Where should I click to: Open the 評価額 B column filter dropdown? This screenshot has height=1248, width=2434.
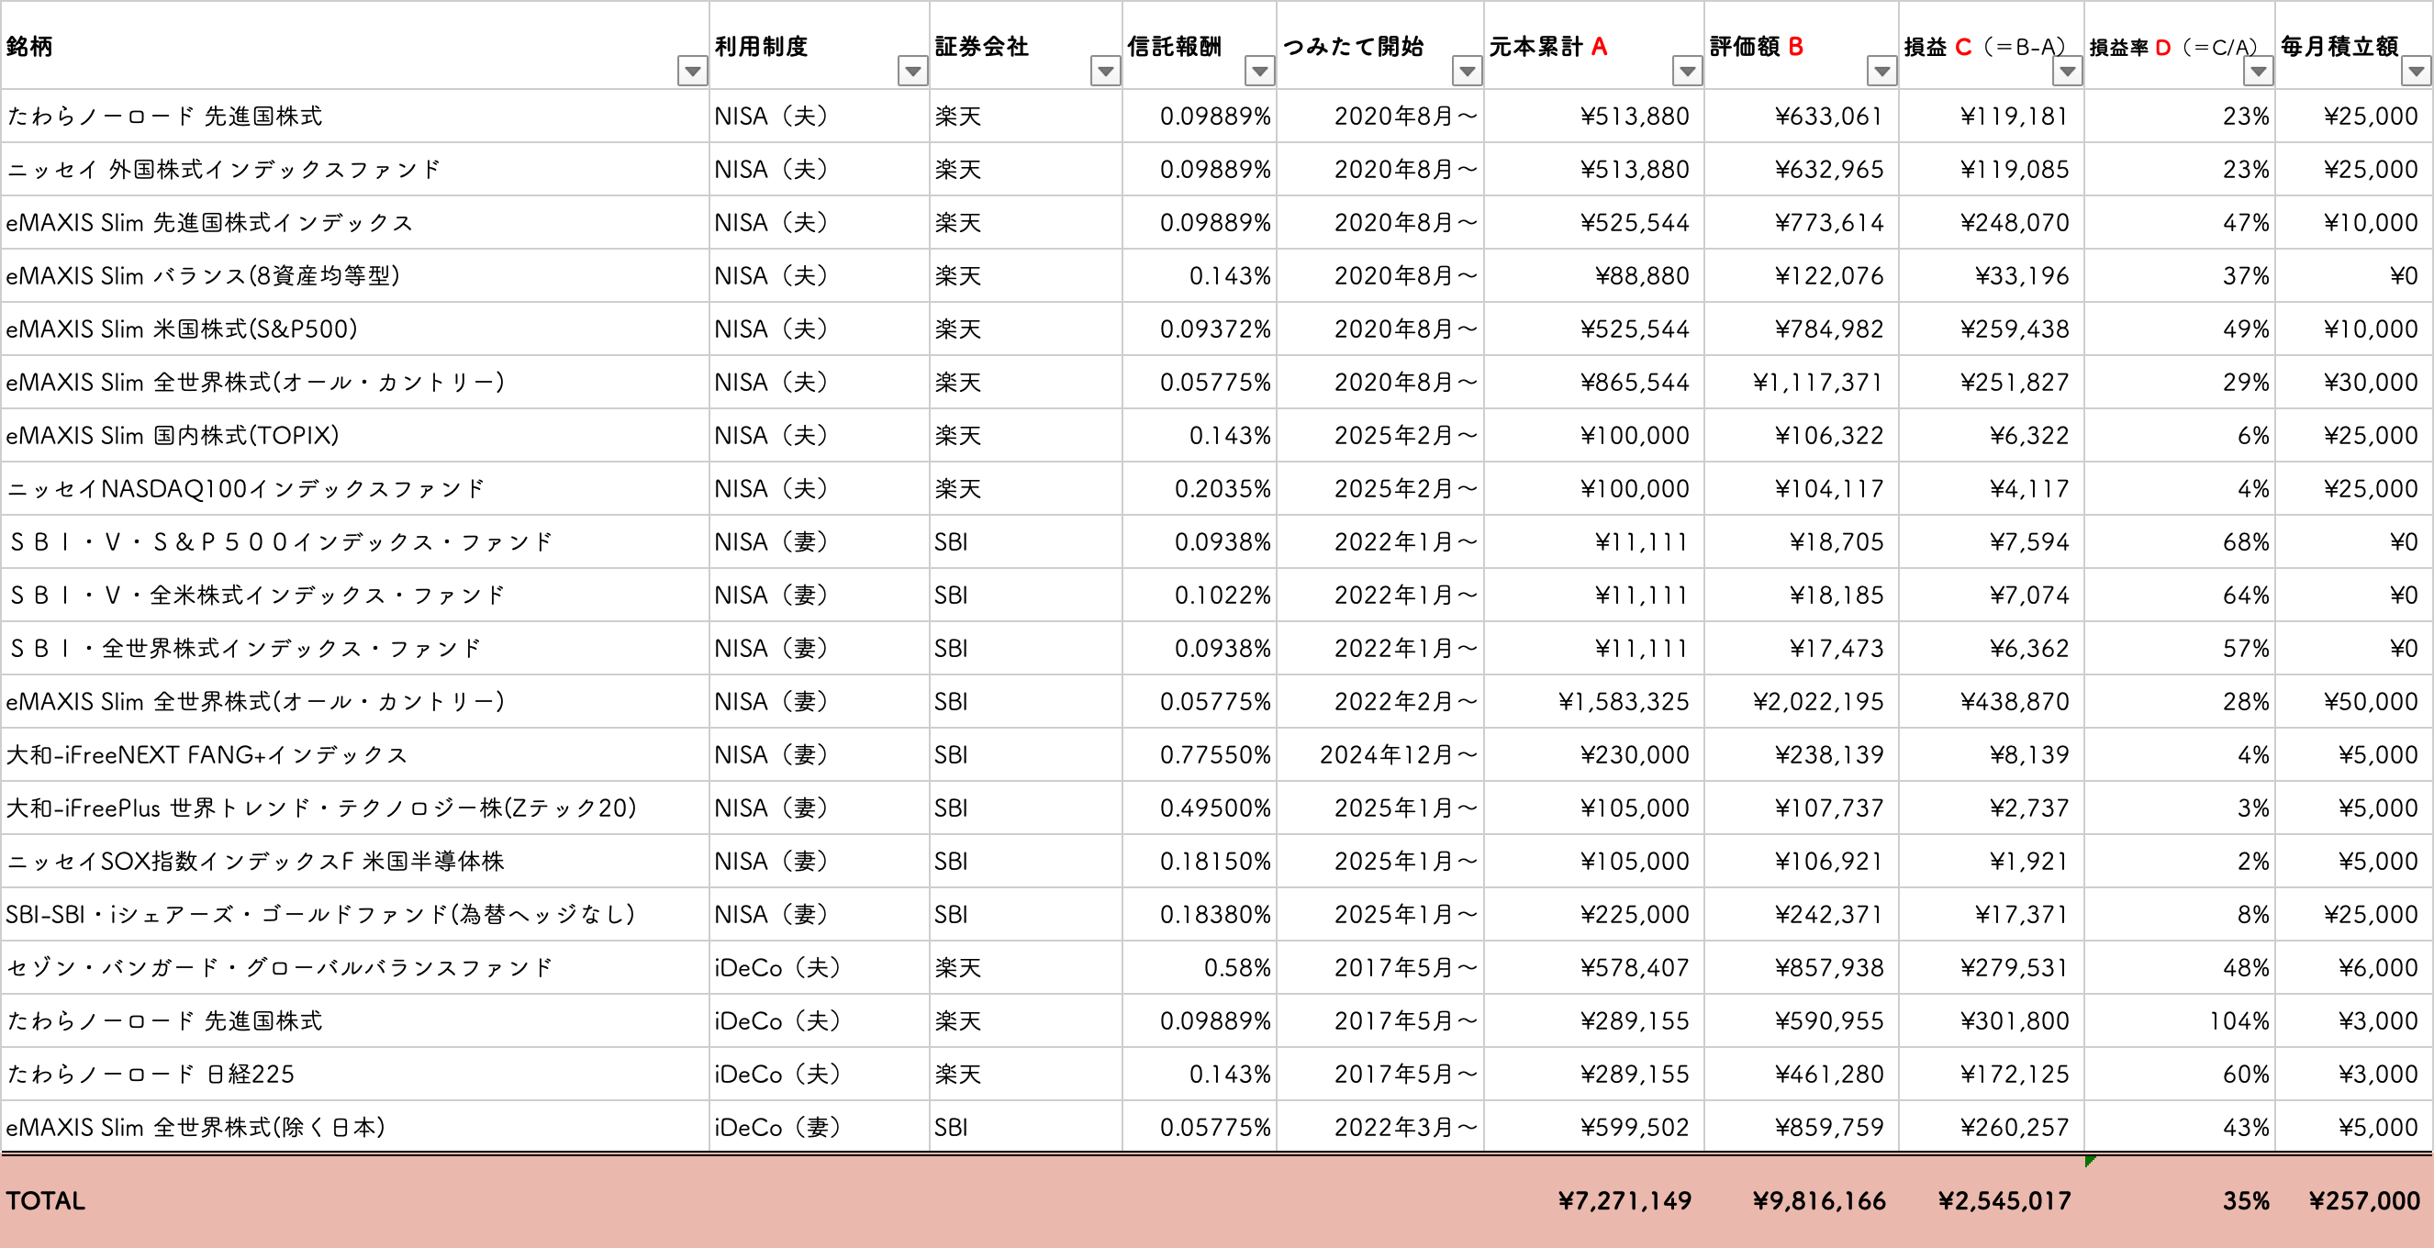click(x=1882, y=71)
